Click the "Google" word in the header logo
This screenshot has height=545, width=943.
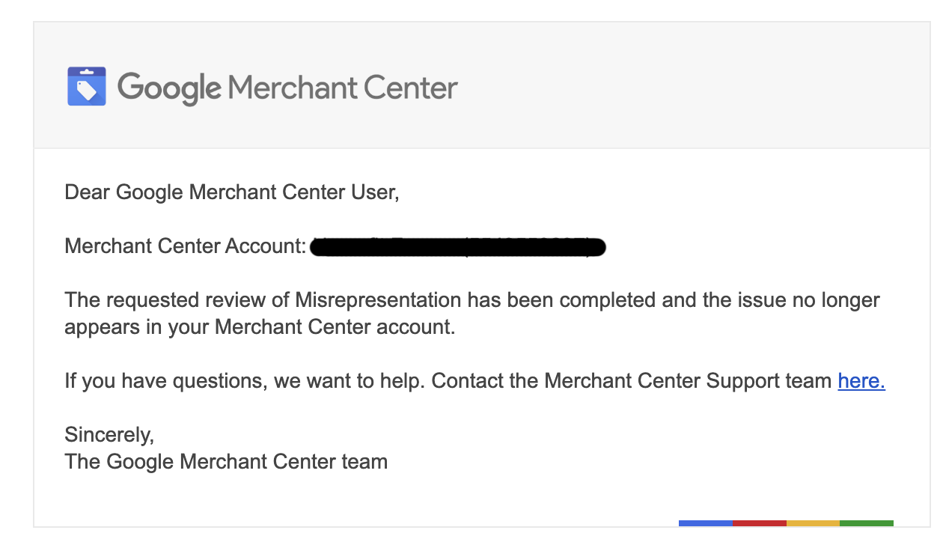point(169,88)
